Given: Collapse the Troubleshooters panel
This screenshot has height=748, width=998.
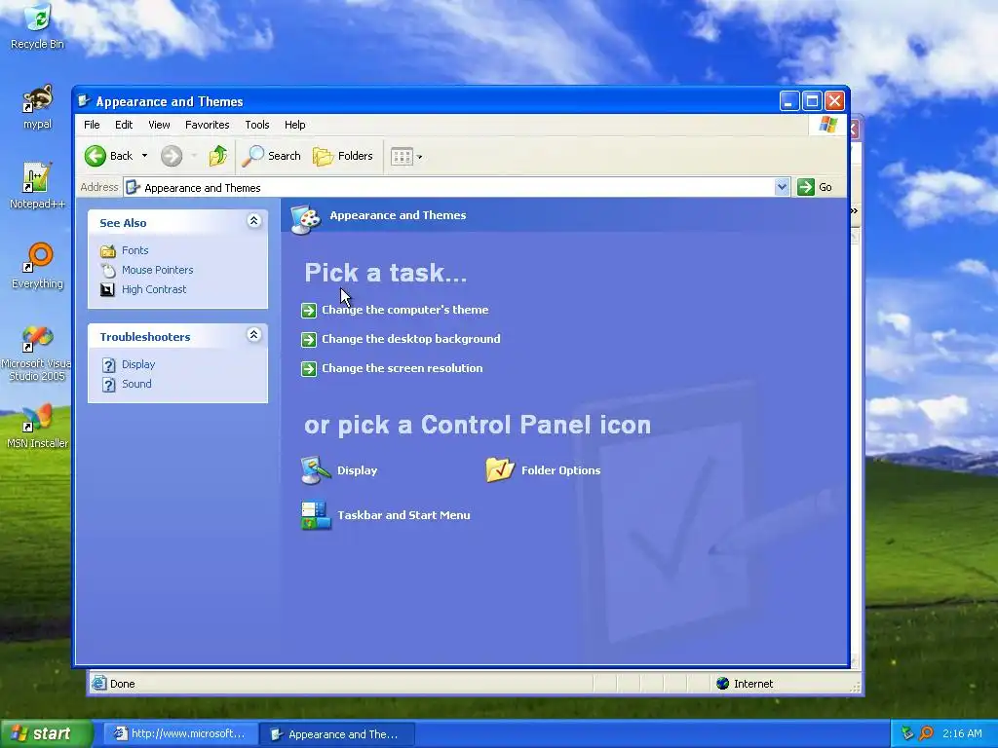Looking at the screenshot, I should (253, 335).
